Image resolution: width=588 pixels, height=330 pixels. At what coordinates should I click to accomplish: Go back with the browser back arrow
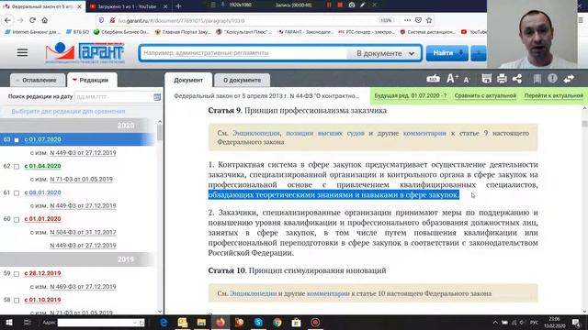point(8,20)
